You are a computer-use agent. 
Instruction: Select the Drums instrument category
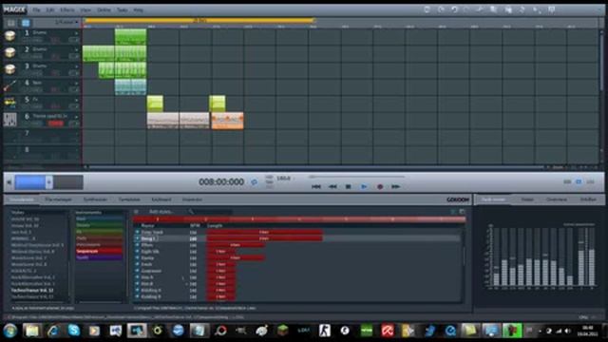[99, 225]
